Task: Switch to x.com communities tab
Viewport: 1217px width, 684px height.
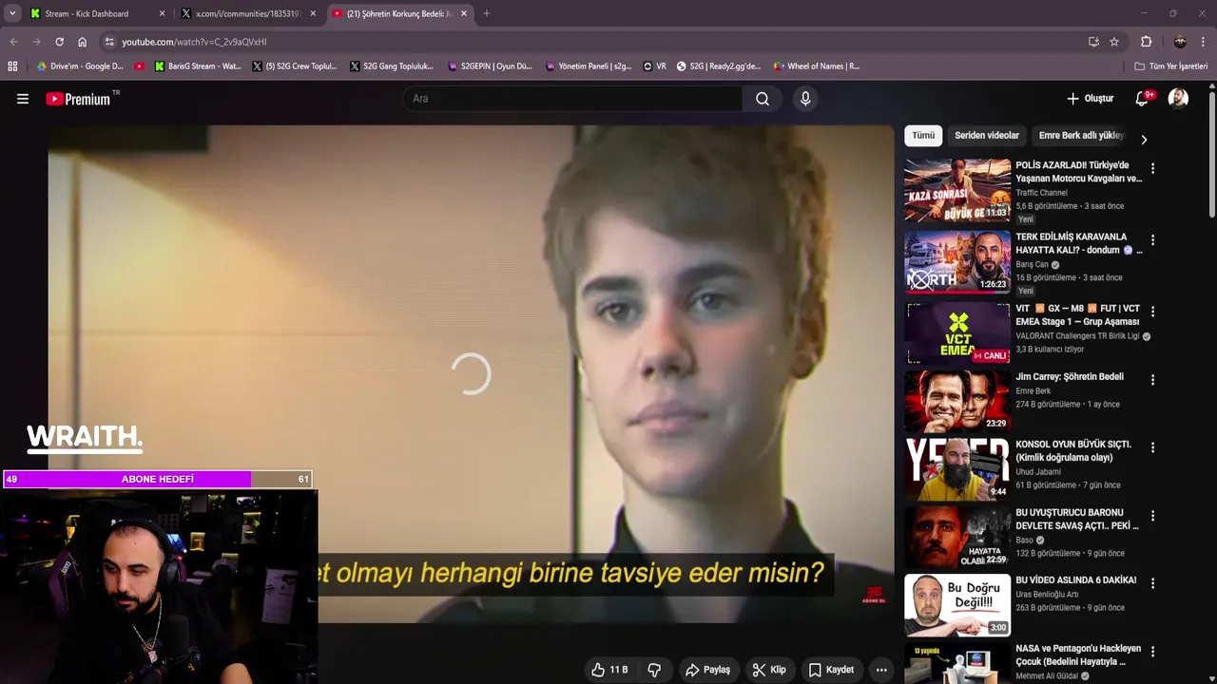Action: (247, 14)
